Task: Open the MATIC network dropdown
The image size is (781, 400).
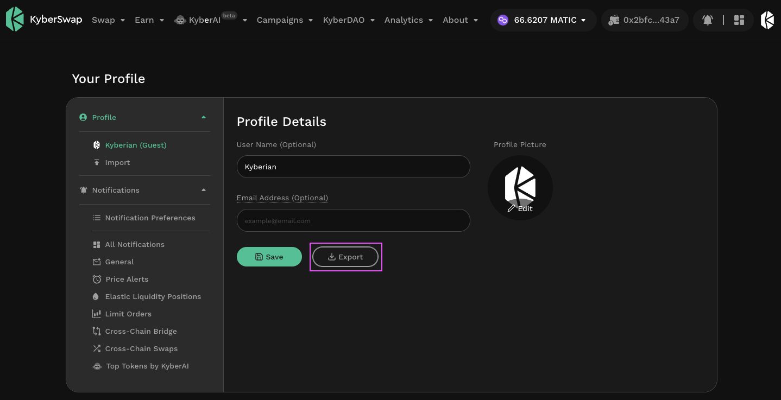Action: pyautogui.click(x=543, y=20)
